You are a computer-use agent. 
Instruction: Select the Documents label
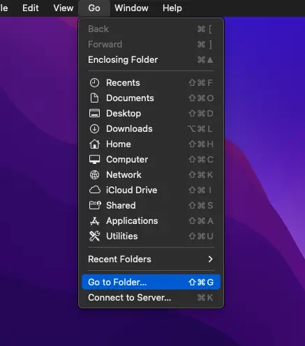coord(130,98)
